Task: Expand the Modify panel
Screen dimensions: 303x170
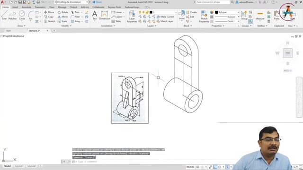Action: pyautogui.click(x=66, y=26)
